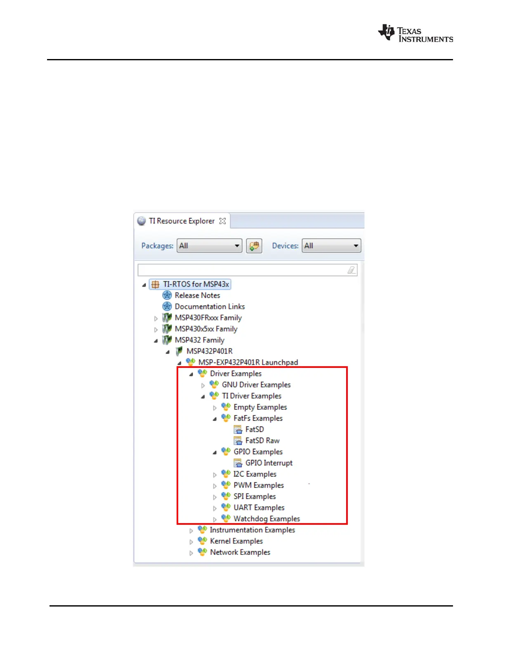Click the FatFs Examples folder icon

coord(226,418)
